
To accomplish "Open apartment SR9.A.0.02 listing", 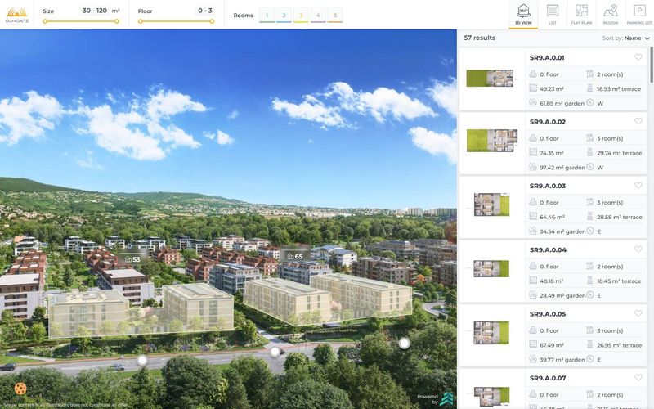I will (553, 143).
